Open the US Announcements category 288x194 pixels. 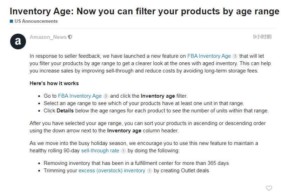point(36,21)
